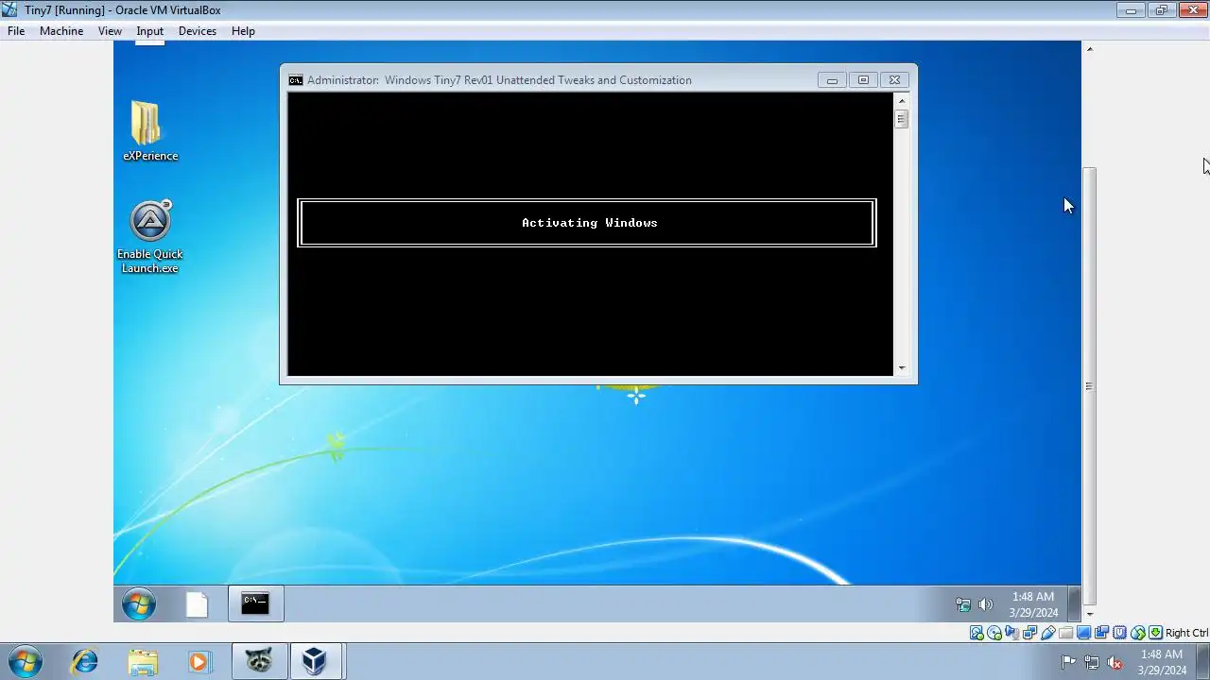Select the eXPerience folder on guest desktop

point(149,131)
